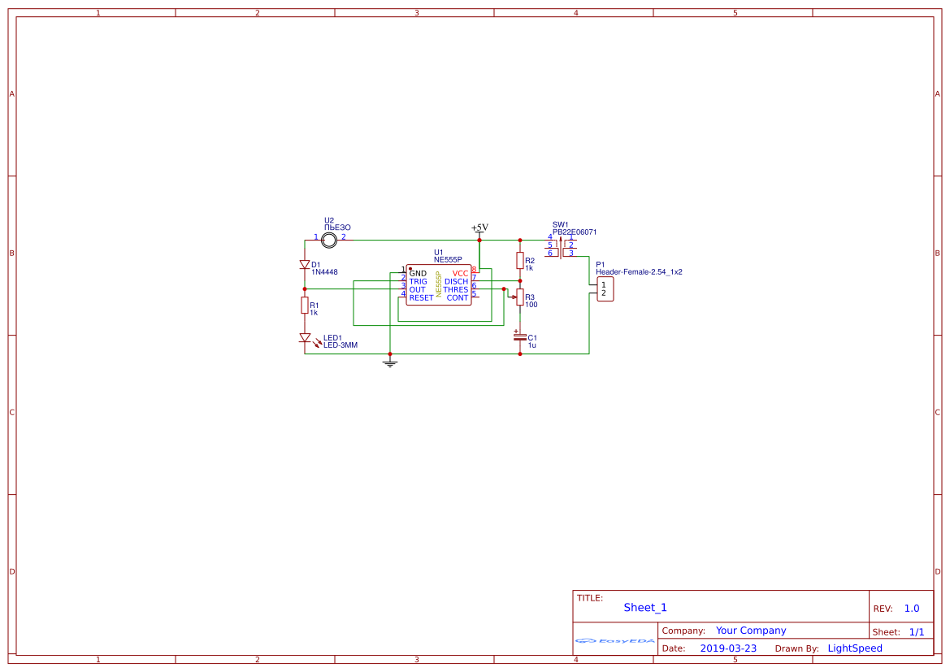Select the Sheet_1 title text
The height and width of the screenshot is (672, 950).
644,607
